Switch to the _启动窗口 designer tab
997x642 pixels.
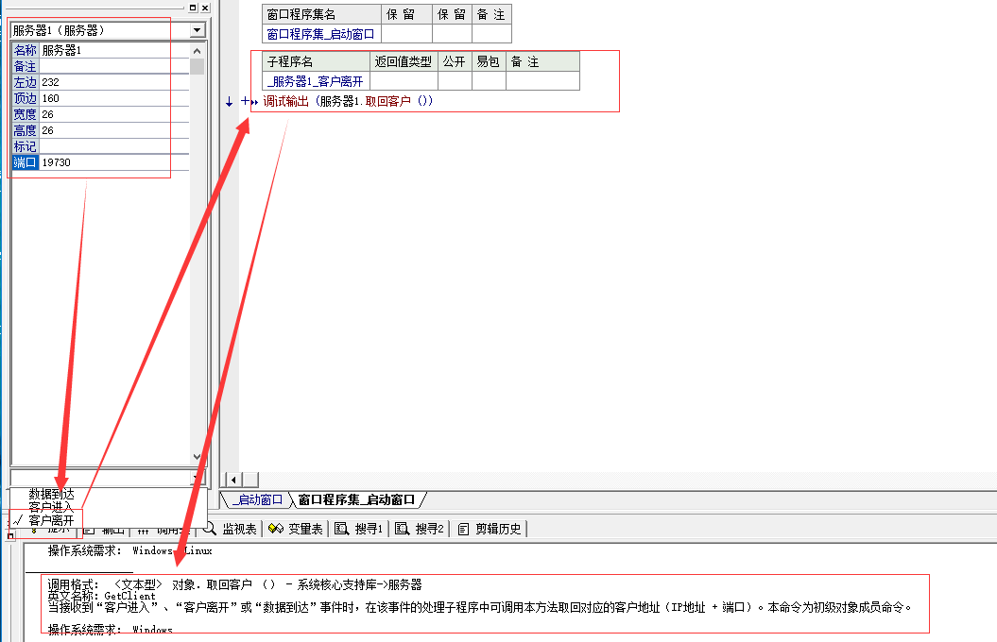[x=257, y=499]
